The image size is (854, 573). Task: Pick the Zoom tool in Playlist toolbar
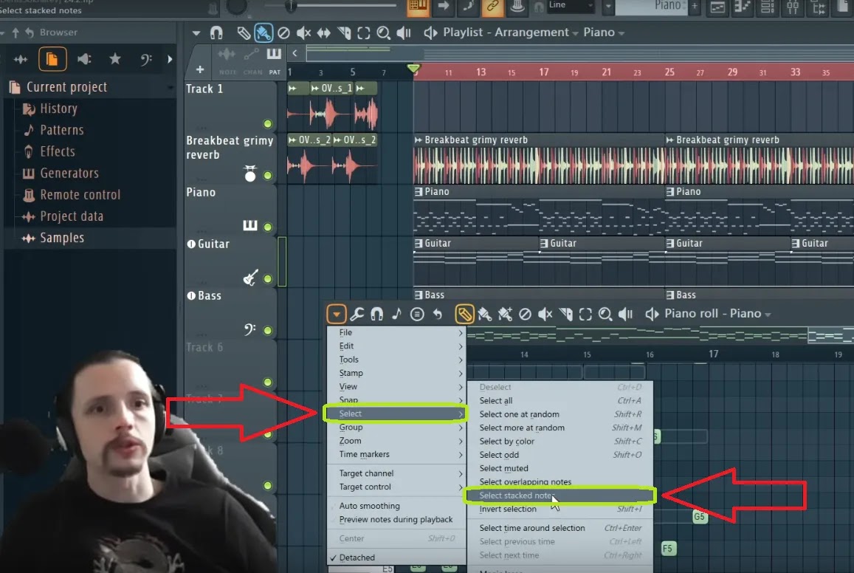click(383, 32)
